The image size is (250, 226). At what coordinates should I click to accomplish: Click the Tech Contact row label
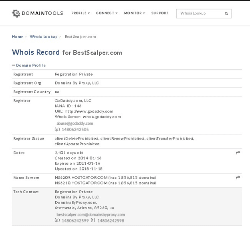point(26,192)
